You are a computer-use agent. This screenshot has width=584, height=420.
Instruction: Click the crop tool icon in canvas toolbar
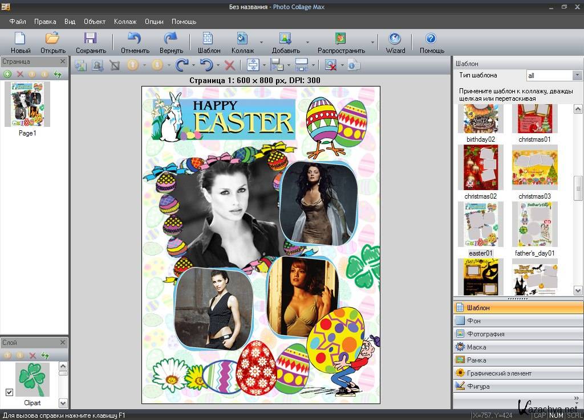pyautogui.click(x=115, y=65)
